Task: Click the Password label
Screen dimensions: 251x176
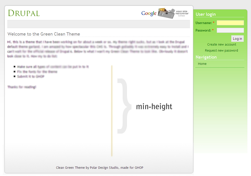Action: 203,30
